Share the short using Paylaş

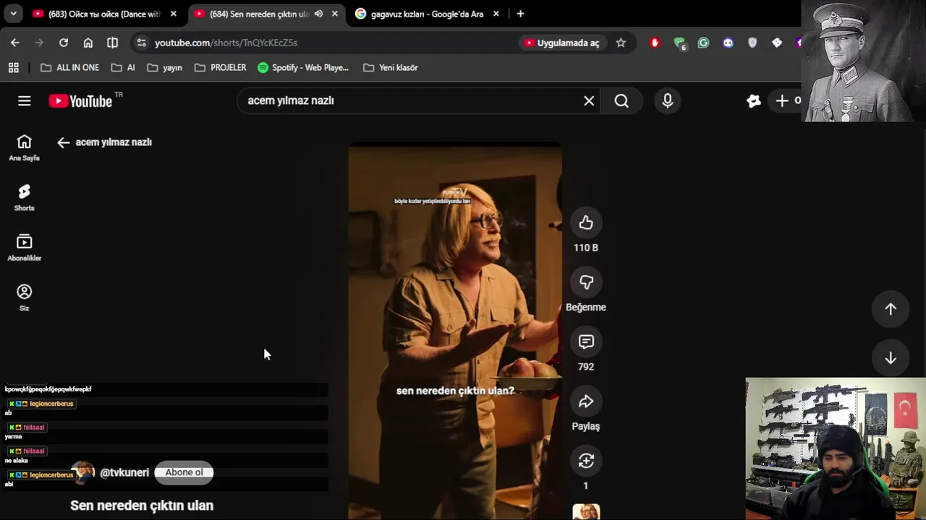coord(585,402)
